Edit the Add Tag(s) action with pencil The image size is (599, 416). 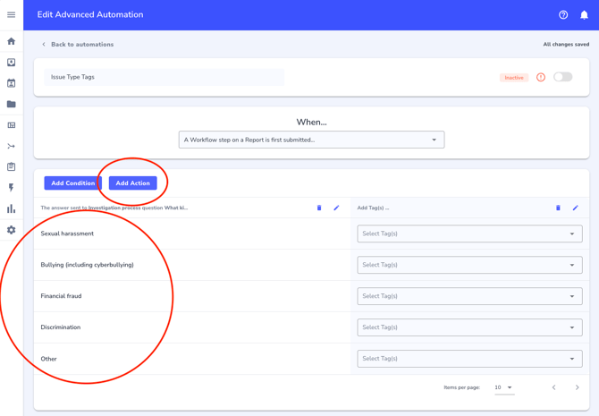(x=575, y=208)
